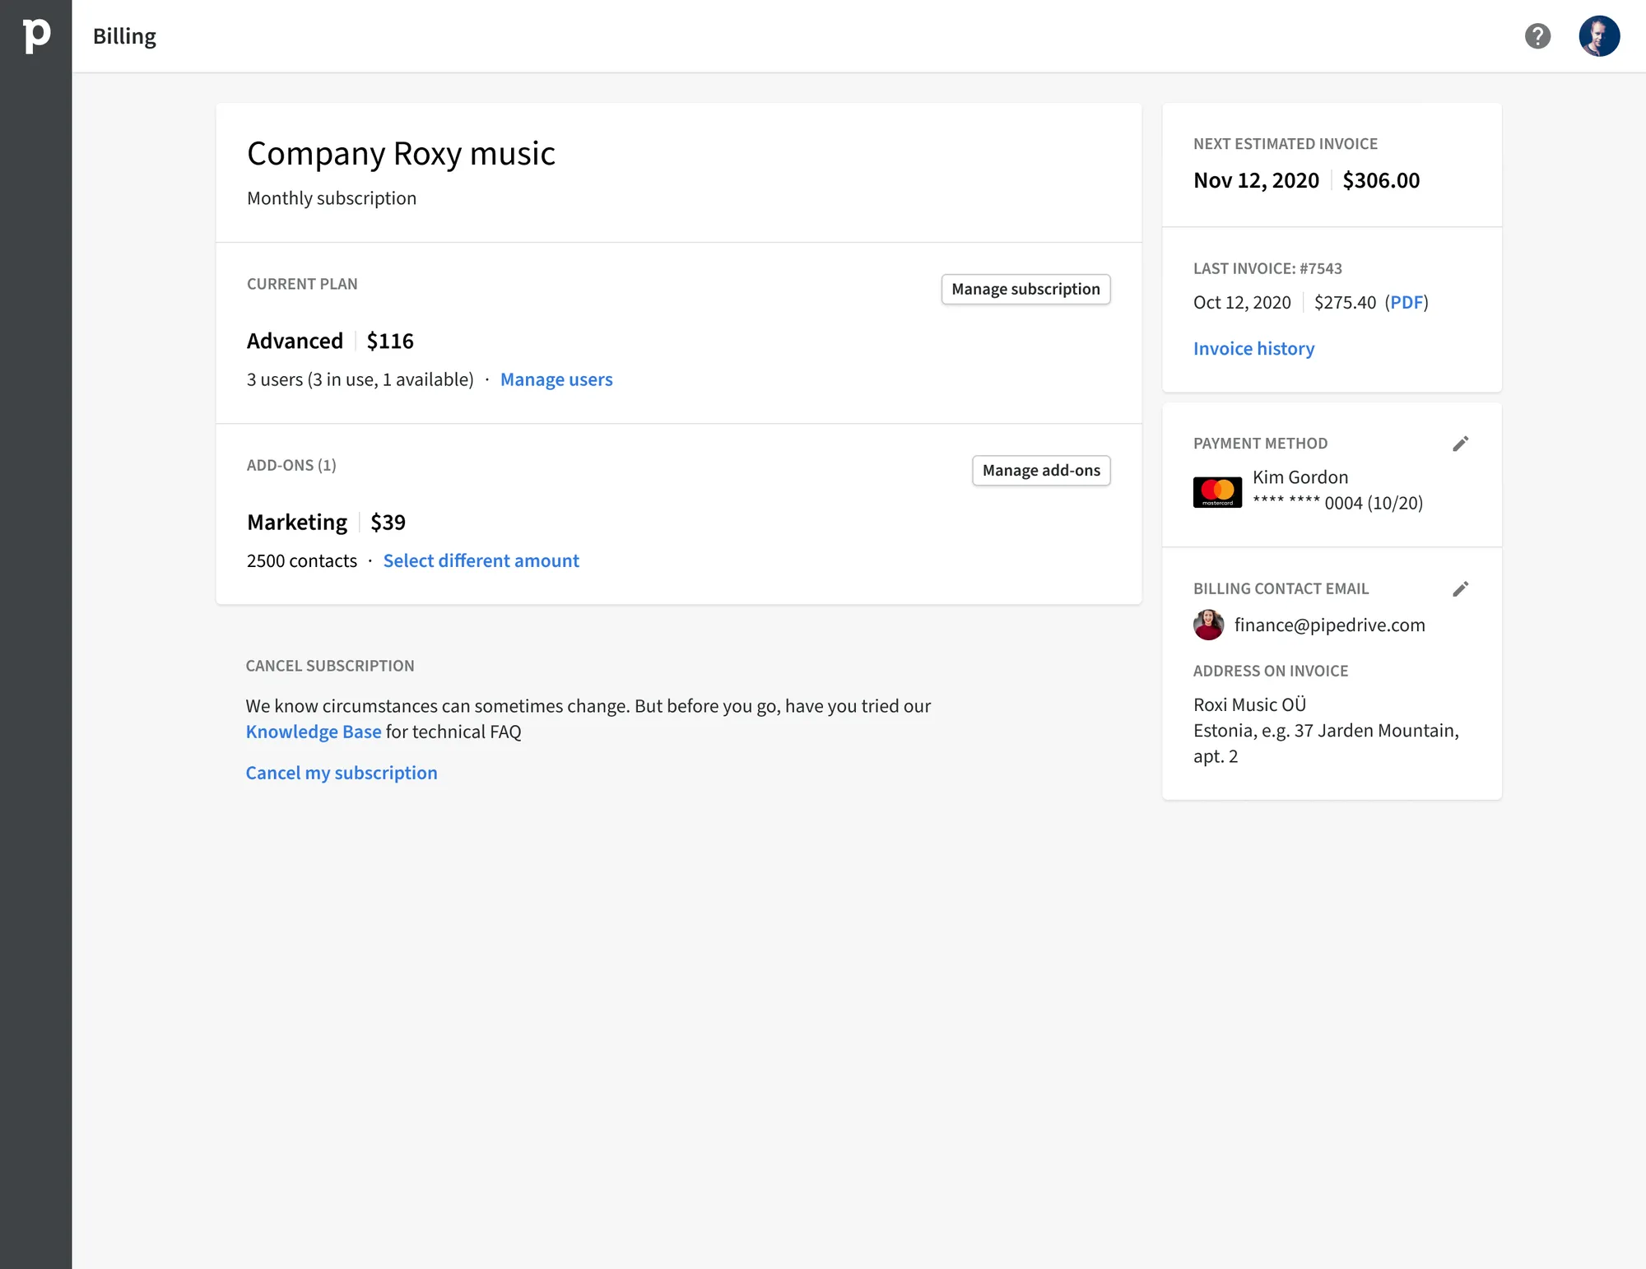Click the Cancel Subscription section heading

pos(330,666)
